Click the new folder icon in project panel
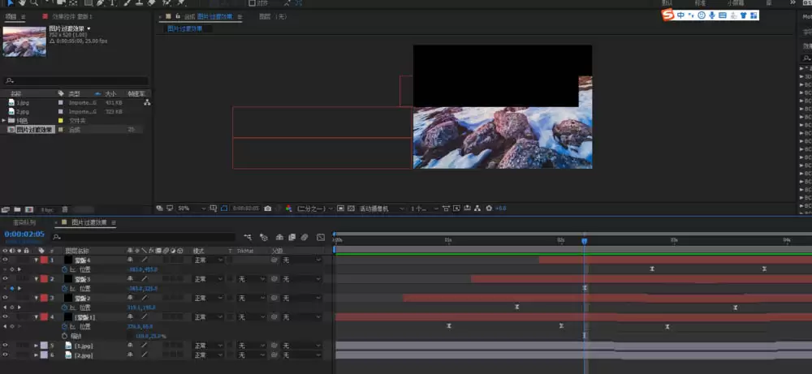Screen dimensions: 812x374 (17, 209)
